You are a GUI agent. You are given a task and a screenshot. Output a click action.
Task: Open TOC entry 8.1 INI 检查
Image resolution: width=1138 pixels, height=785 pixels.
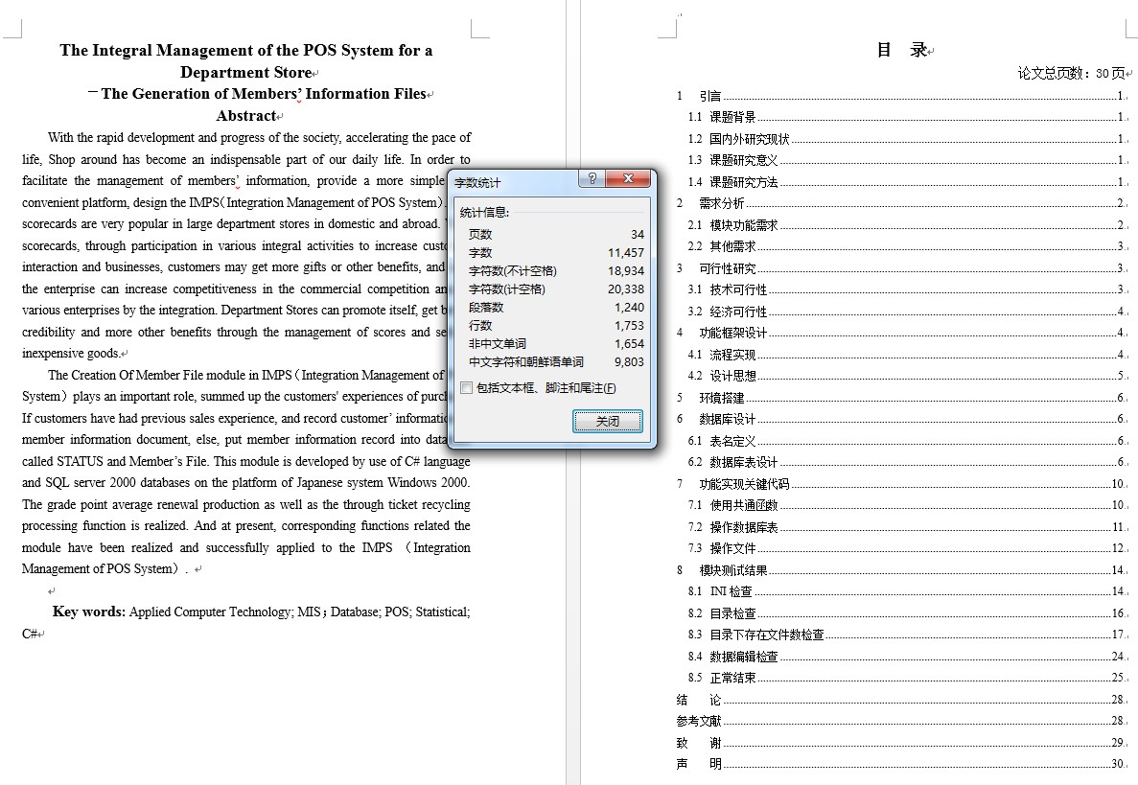pyautogui.click(x=906, y=591)
